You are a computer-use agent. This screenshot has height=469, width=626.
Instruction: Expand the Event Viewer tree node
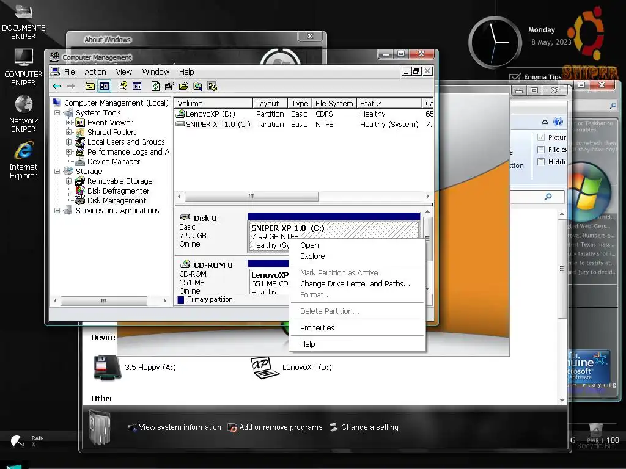[68, 122]
